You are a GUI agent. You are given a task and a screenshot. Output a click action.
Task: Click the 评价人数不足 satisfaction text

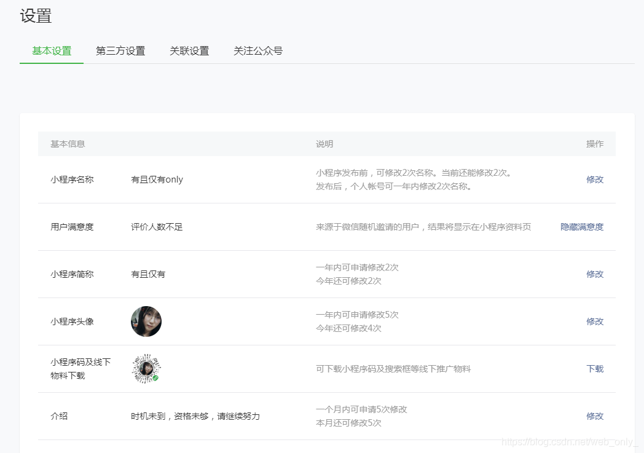155,227
